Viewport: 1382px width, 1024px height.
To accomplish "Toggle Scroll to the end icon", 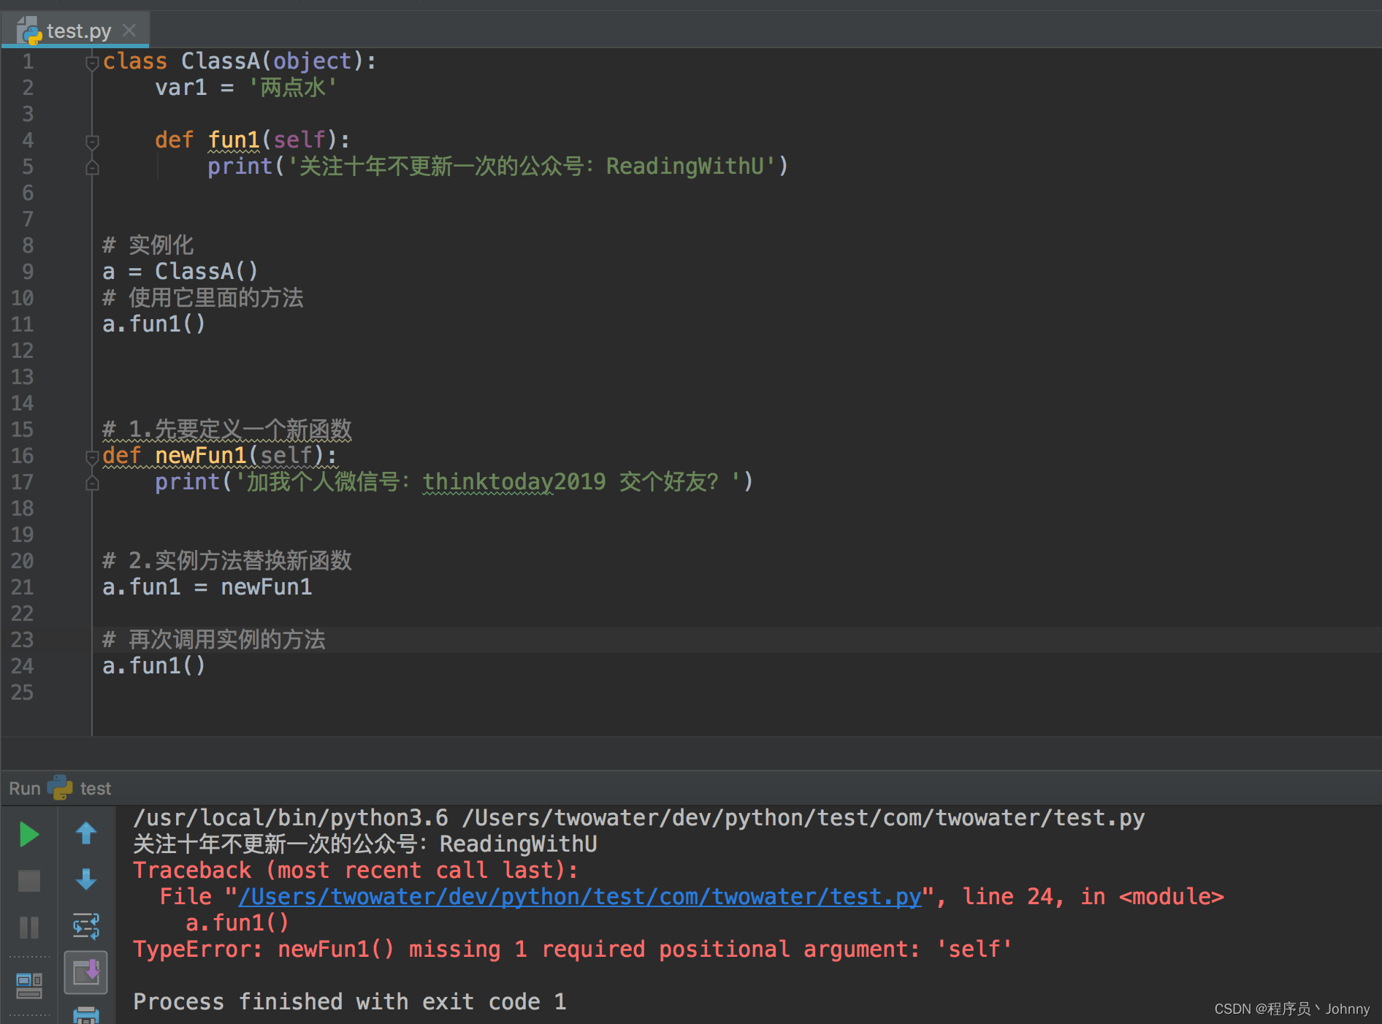I will coord(86,973).
